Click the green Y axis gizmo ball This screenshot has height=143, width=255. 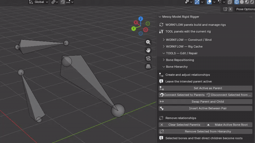click(134, 29)
